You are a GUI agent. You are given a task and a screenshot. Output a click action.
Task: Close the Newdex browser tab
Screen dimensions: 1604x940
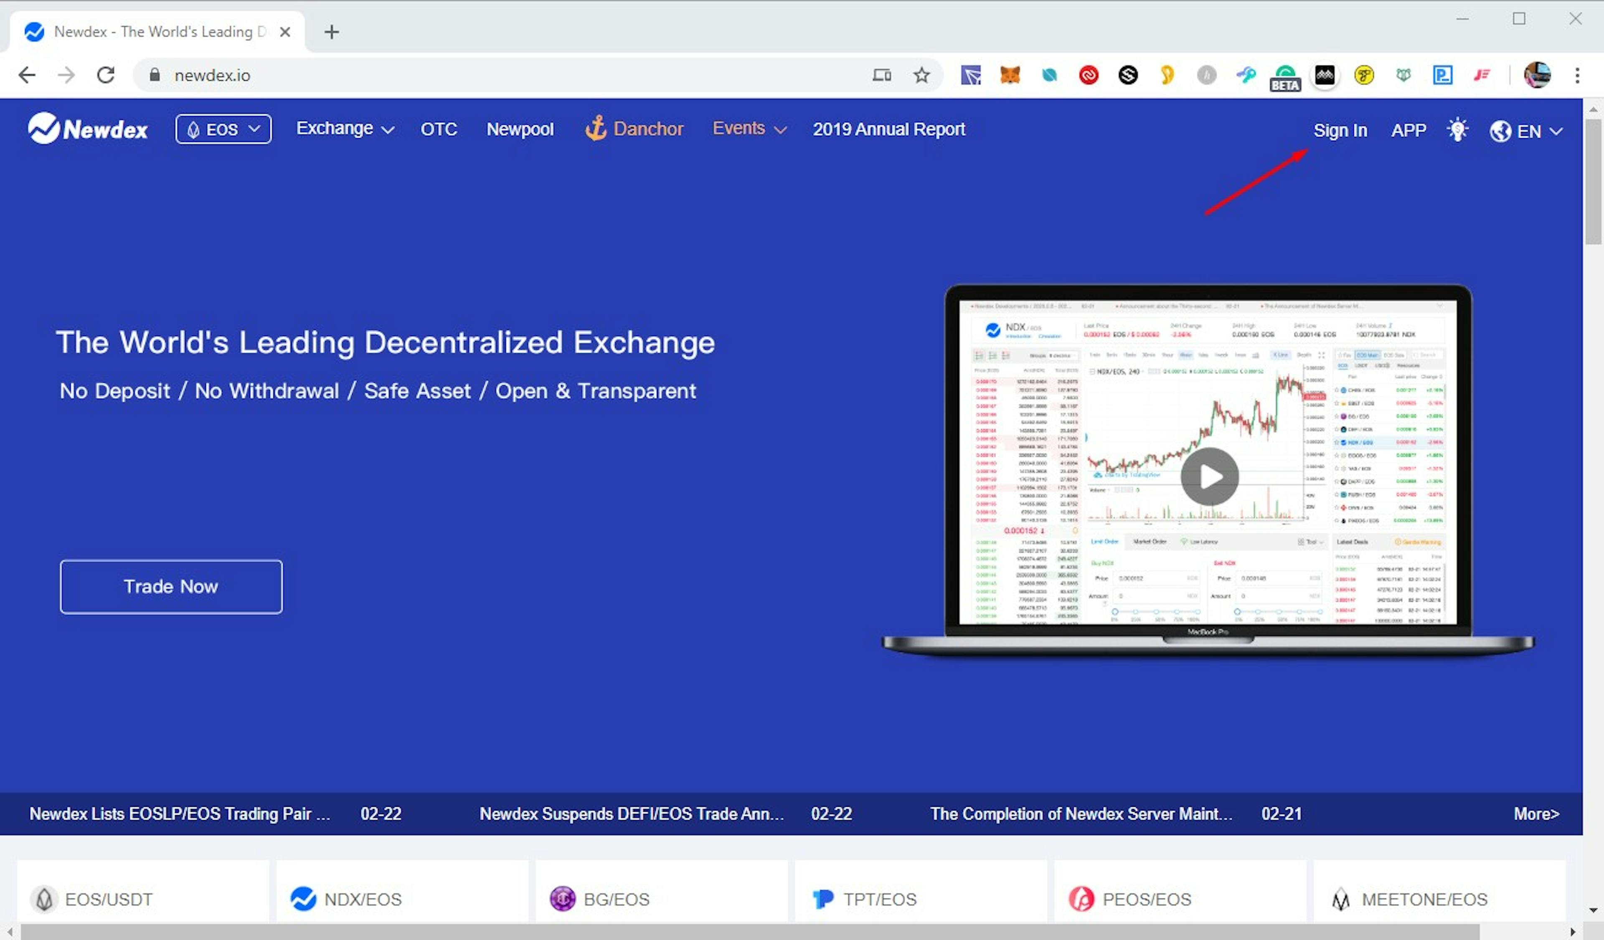(x=285, y=32)
